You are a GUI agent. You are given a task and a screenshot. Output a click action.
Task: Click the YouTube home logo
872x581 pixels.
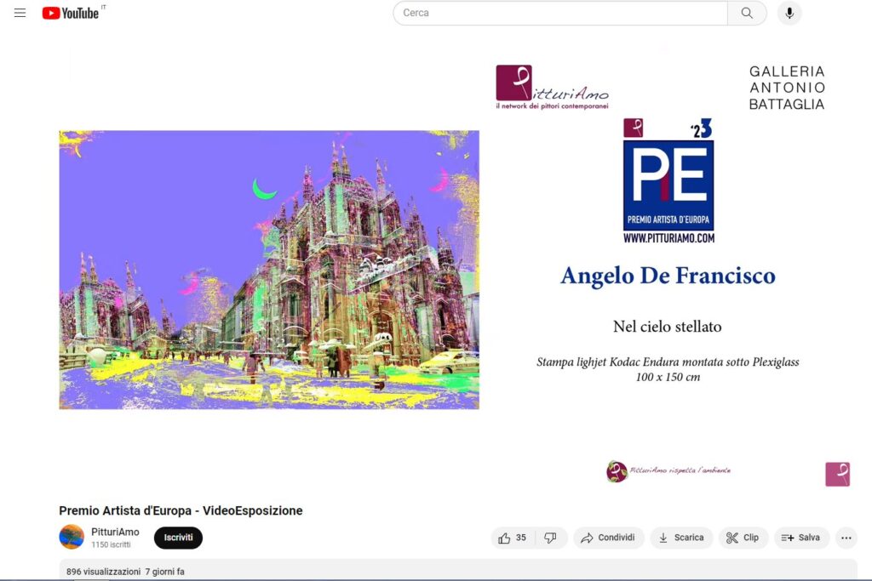72,13
